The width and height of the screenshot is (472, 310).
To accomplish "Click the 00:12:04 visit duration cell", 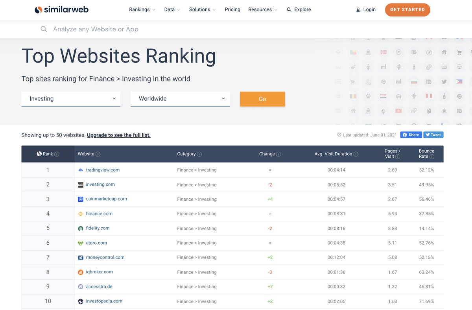I will coord(336,258).
